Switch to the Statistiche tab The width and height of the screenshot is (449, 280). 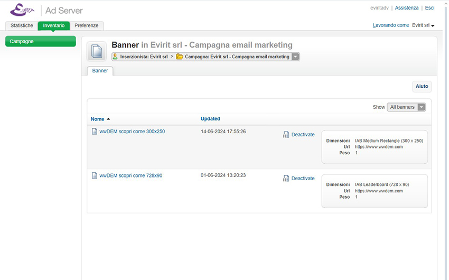[x=22, y=25]
